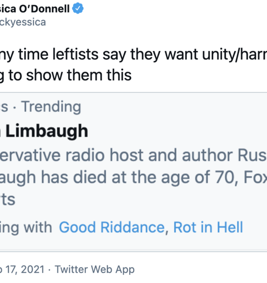Click tweet text 'to show them this'
The width and height of the screenshot is (267, 283).
click(70, 75)
